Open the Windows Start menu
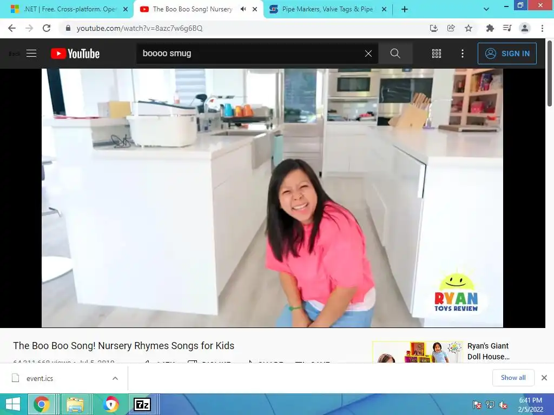 click(13, 404)
